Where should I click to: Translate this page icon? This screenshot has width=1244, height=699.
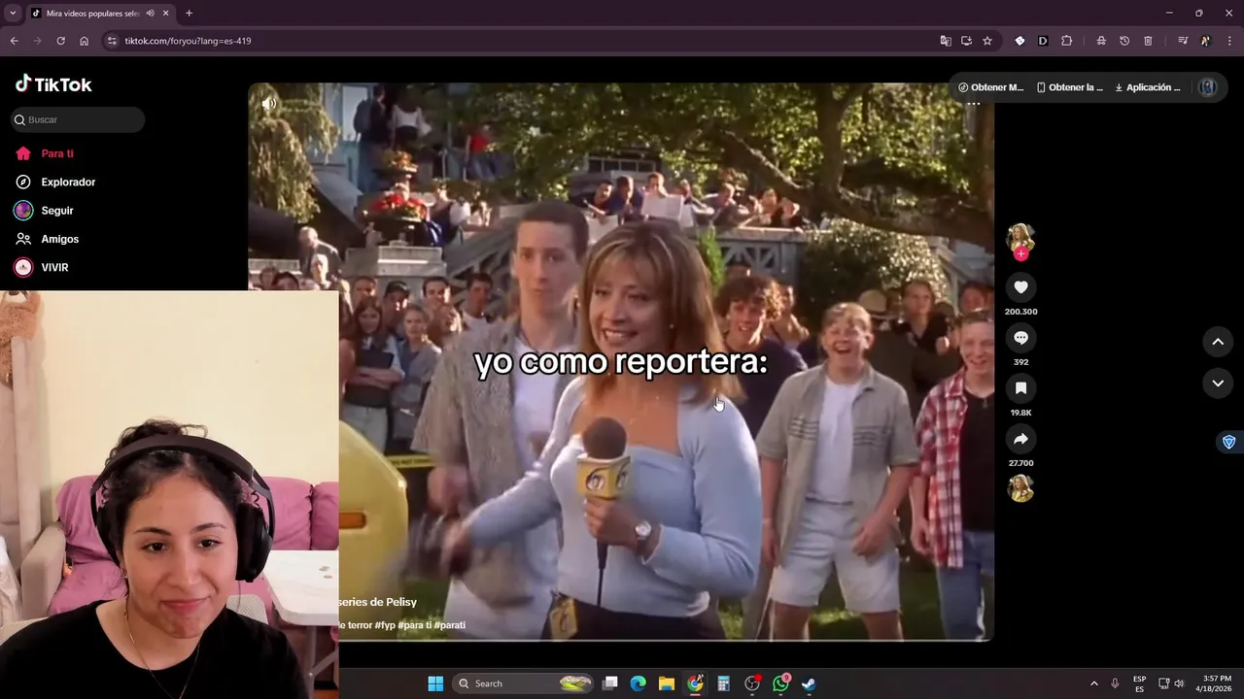(x=946, y=41)
